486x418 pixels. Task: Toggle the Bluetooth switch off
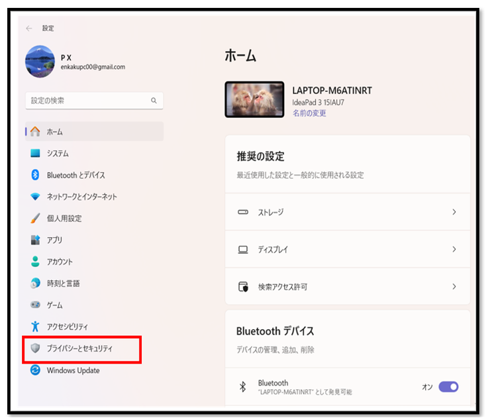click(448, 387)
